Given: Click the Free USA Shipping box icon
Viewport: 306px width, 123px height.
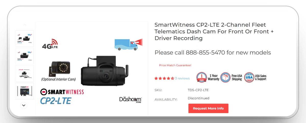Looking at the screenshot, I should coord(225,77).
